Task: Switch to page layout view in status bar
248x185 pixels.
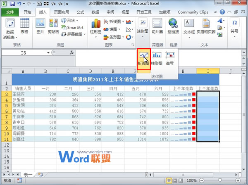Action: point(175,181)
